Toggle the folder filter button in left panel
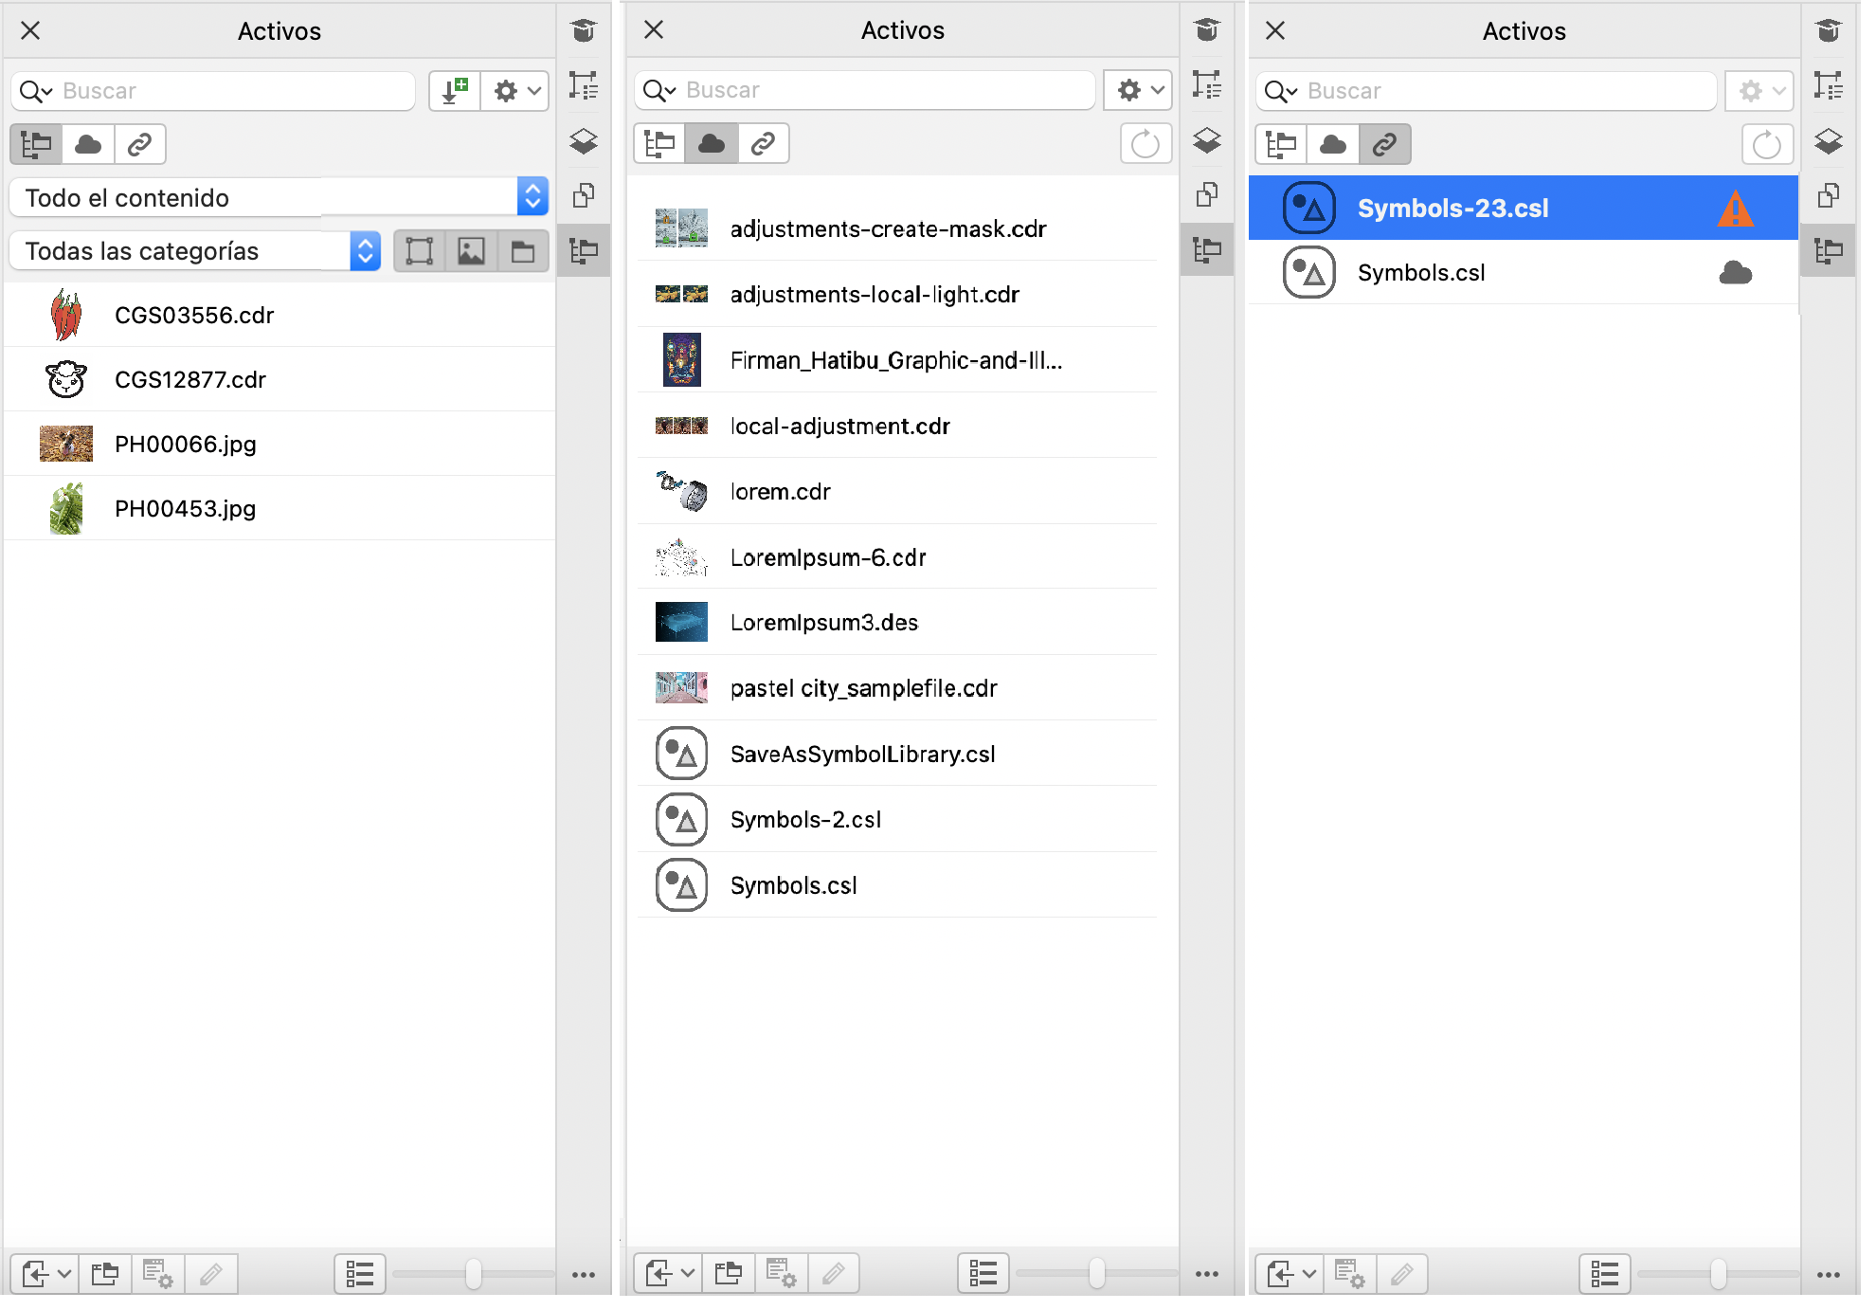Viewport: 1876px width, 1310px height. pos(523,251)
